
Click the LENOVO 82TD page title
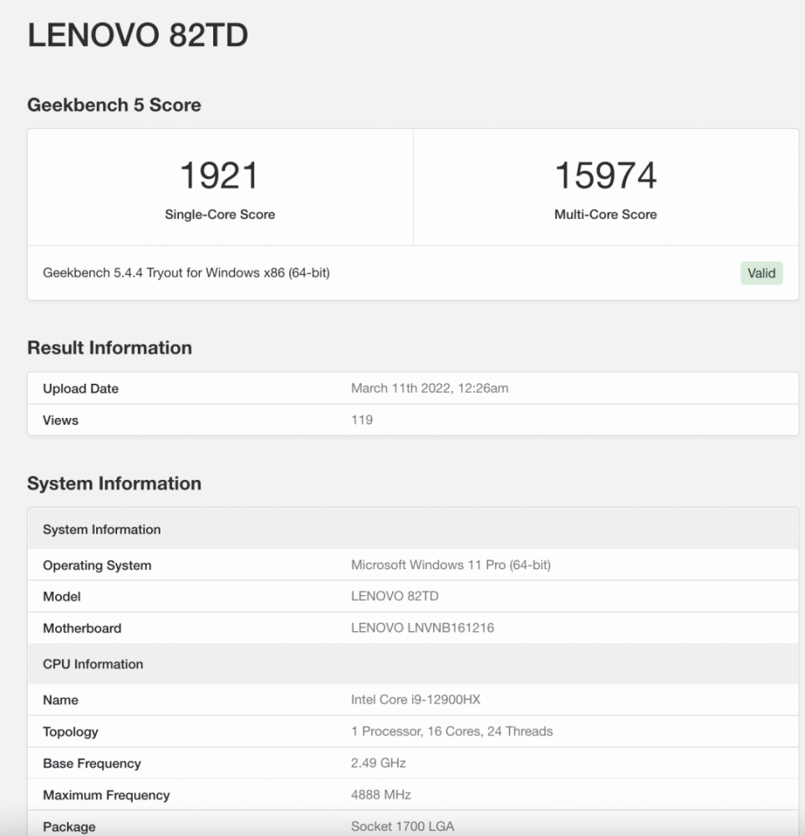coord(138,36)
